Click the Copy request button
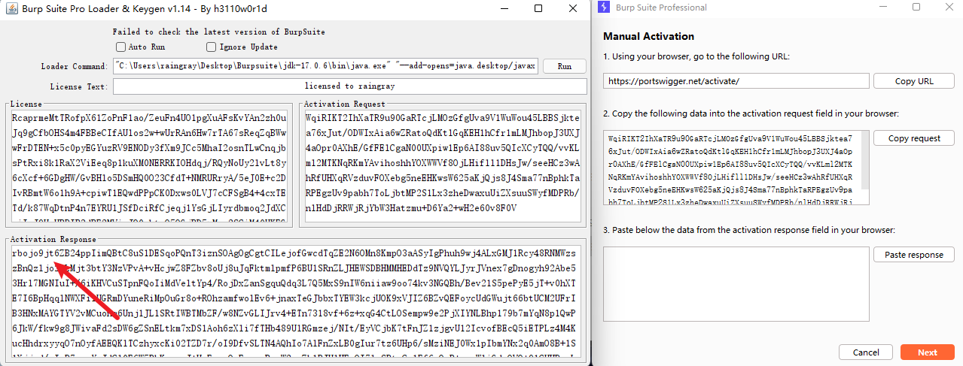 coord(914,138)
